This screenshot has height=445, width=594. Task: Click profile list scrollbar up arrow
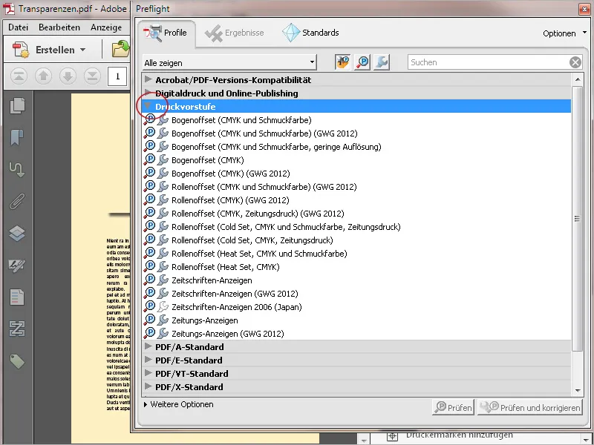click(x=578, y=79)
